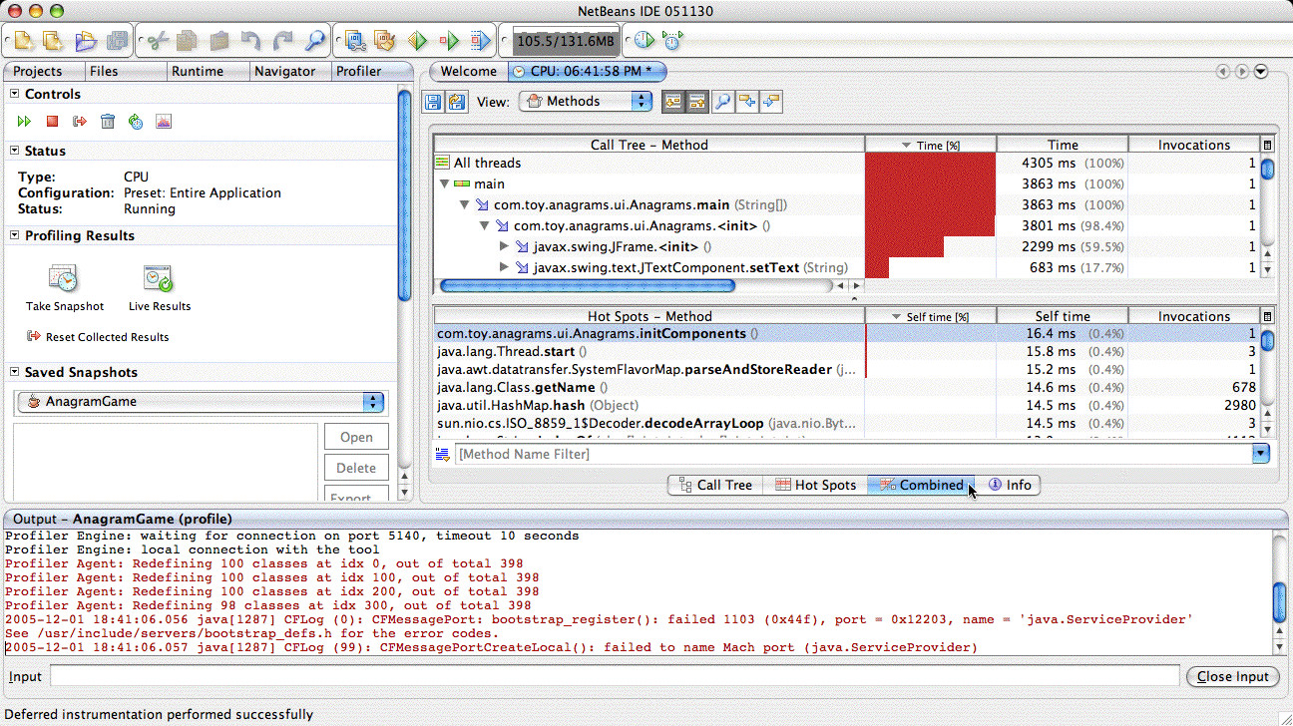Click the Find magnifier in main toolbar
This screenshot has width=1293, height=726.
point(315,41)
